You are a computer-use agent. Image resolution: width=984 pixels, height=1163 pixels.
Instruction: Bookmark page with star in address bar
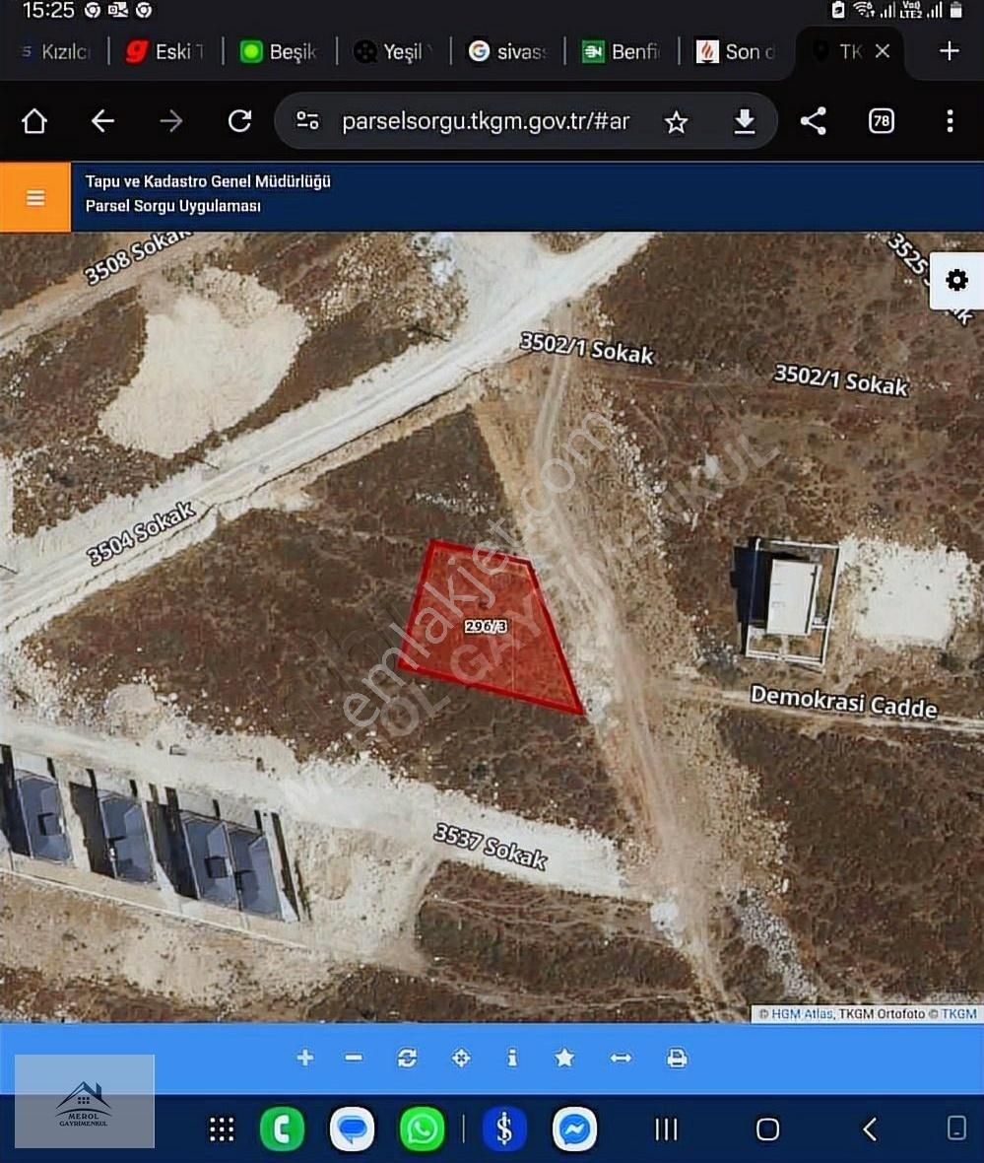(x=676, y=121)
